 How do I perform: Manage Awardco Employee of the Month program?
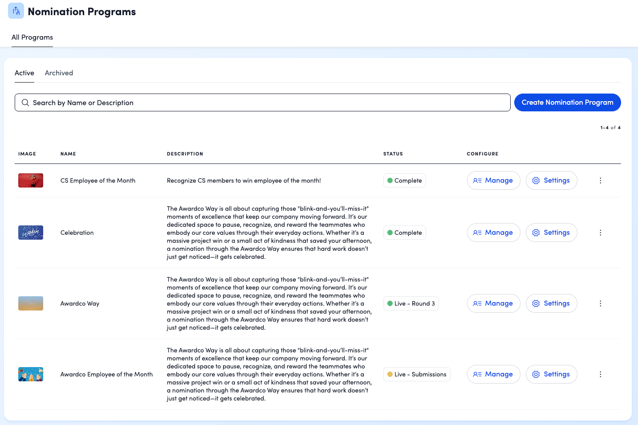pos(493,374)
